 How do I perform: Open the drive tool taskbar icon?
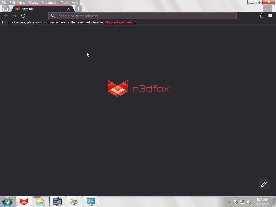click(x=74, y=202)
